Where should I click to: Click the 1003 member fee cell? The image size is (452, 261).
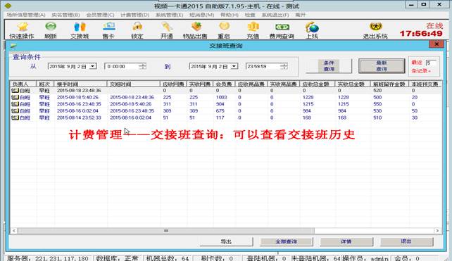point(221,97)
